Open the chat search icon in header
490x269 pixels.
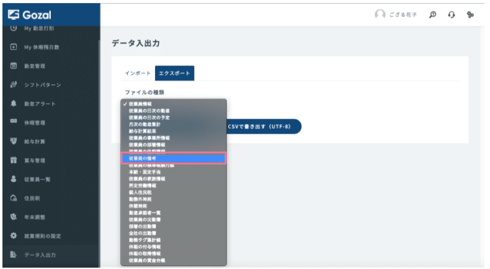[432, 14]
